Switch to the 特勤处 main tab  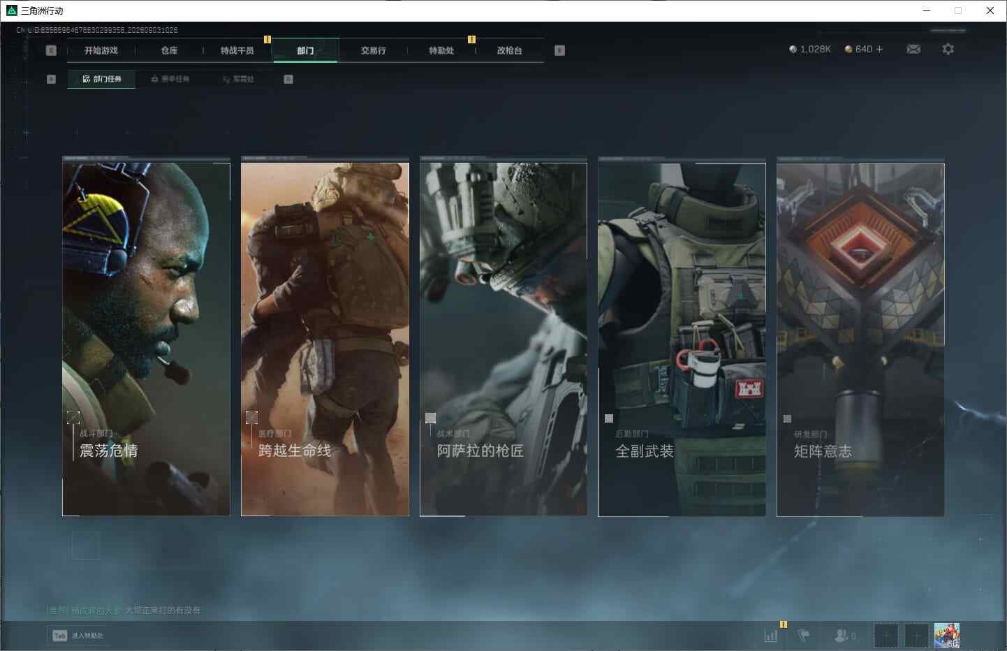pos(441,50)
